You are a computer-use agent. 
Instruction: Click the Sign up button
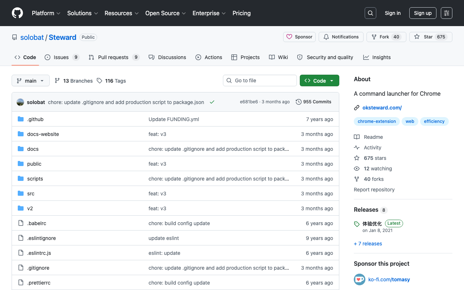[x=423, y=13]
